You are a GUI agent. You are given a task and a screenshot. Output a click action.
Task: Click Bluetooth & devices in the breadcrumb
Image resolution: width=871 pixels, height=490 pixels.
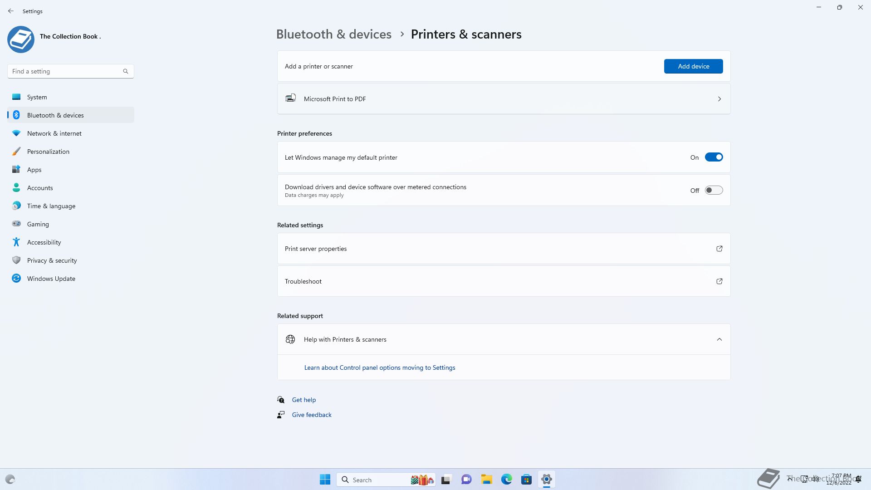[x=334, y=34]
